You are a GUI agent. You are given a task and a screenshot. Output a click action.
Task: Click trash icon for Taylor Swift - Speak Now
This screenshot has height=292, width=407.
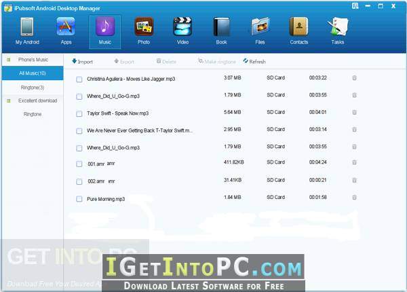pos(354,112)
